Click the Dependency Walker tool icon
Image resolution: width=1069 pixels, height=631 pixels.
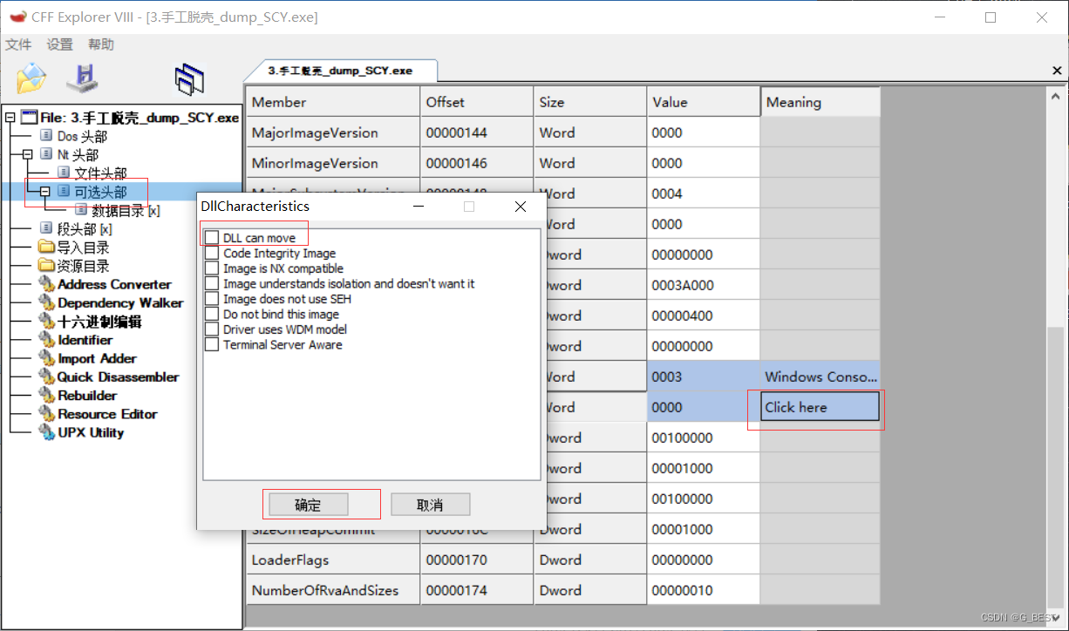pos(47,302)
